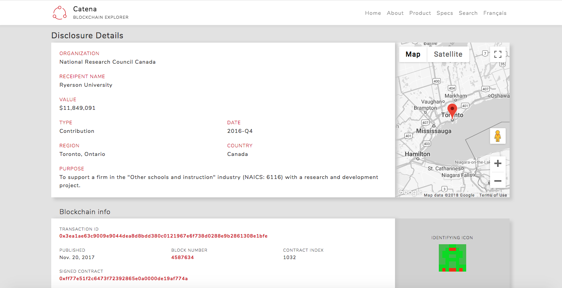Viewport: 562px width, 288px height.
Task: Click the Catena logo icon
Action: [x=60, y=13]
